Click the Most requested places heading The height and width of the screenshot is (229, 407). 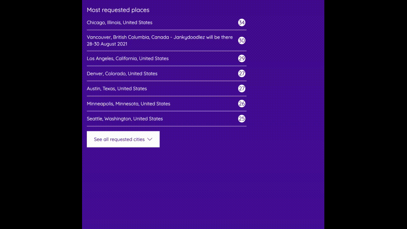[118, 10]
